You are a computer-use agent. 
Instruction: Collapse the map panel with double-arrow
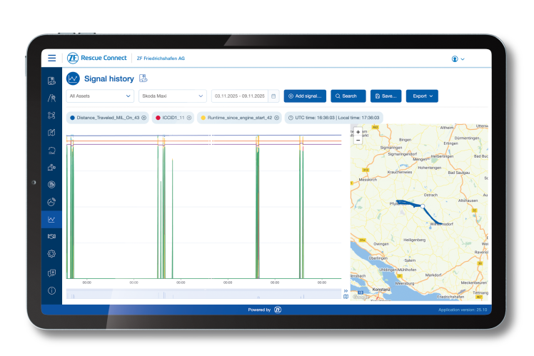[346, 290]
